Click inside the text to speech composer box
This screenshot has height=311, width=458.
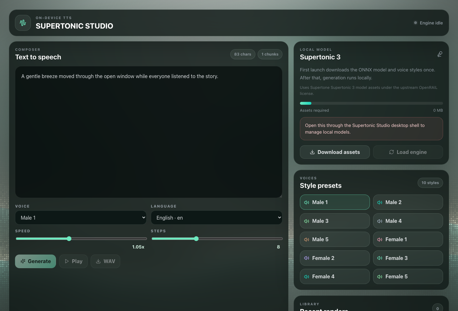pyautogui.click(x=149, y=132)
